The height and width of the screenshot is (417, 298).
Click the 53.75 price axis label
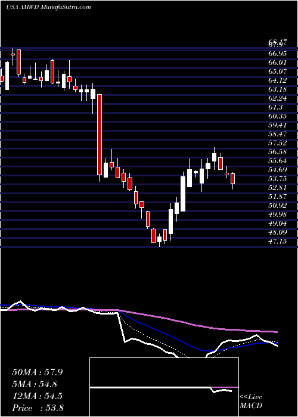click(278, 179)
